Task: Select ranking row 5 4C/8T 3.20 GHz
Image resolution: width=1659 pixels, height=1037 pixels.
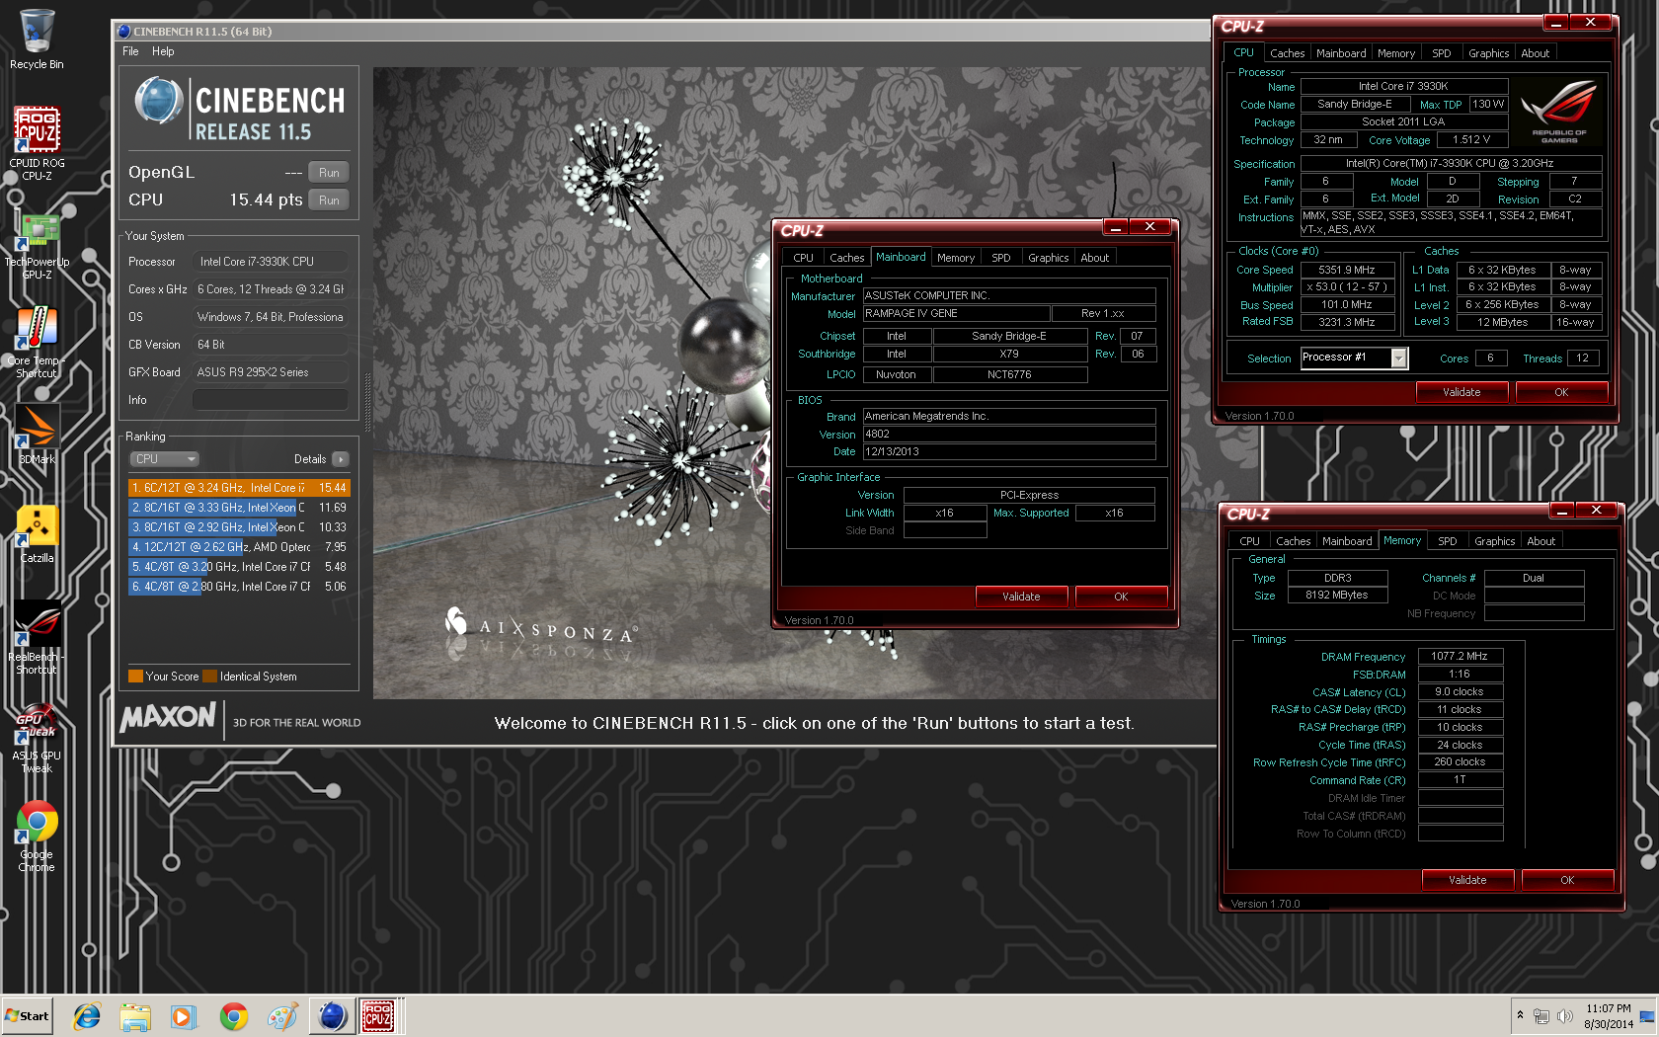Action: click(x=239, y=567)
